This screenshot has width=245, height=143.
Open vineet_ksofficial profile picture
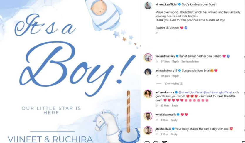(x=148, y=6)
